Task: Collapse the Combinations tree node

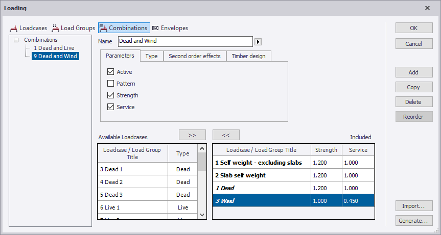Action: pyautogui.click(x=16, y=40)
